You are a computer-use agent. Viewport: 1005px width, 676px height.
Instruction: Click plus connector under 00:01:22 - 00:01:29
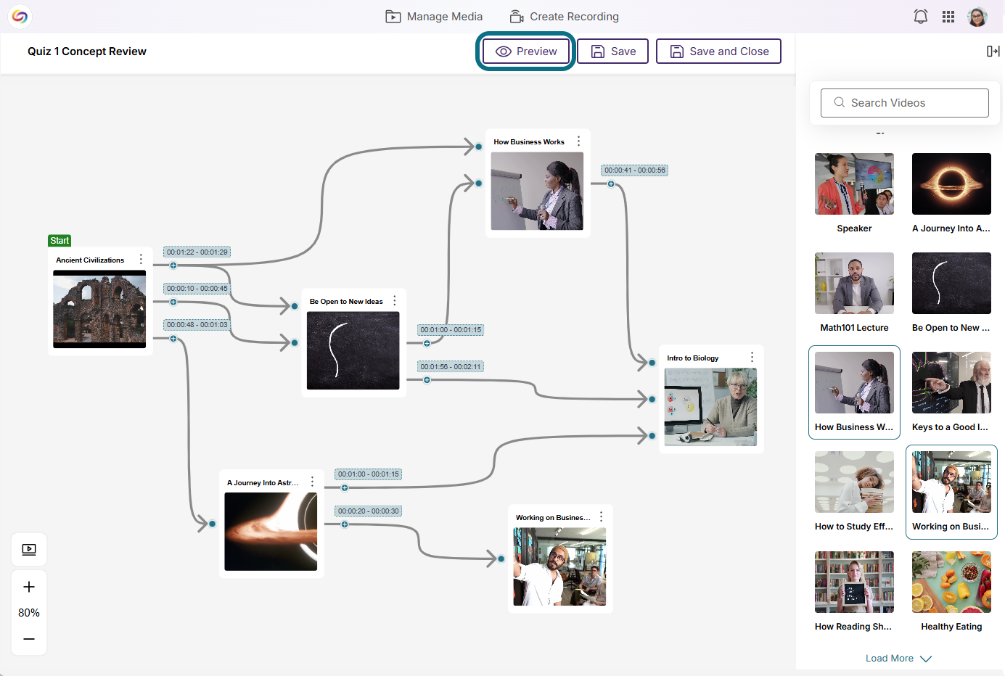point(173,265)
